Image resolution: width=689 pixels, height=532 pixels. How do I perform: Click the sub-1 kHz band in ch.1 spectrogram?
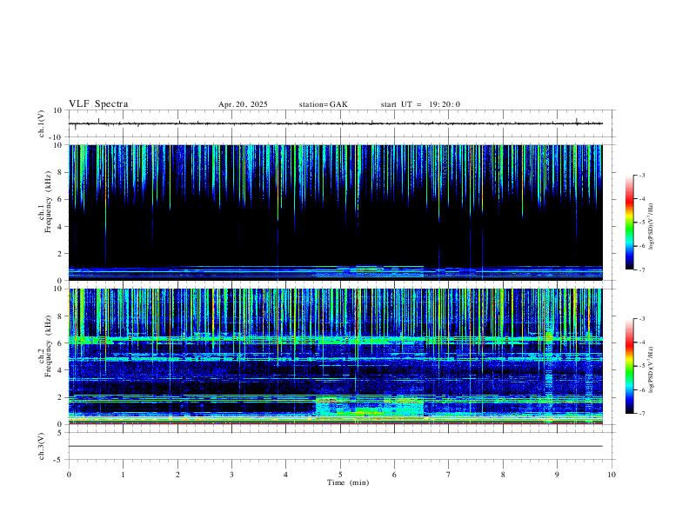[335, 273]
